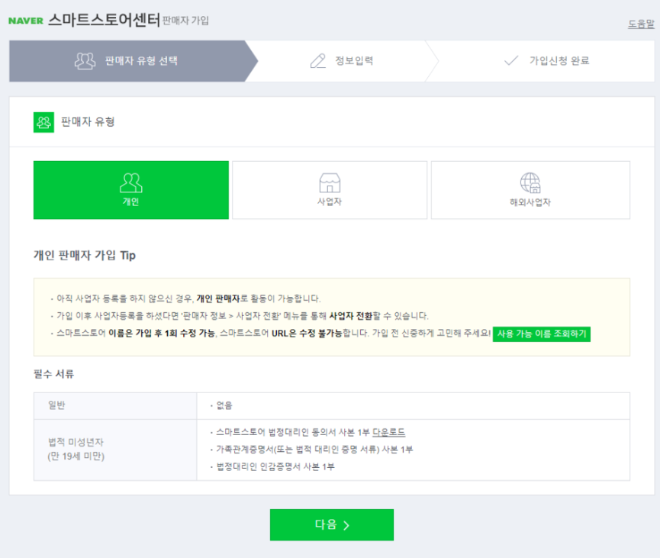The width and height of the screenshot is (660, 558).
Task: Click the arrow chevron in 다음 button
Action: coord(346,525)
